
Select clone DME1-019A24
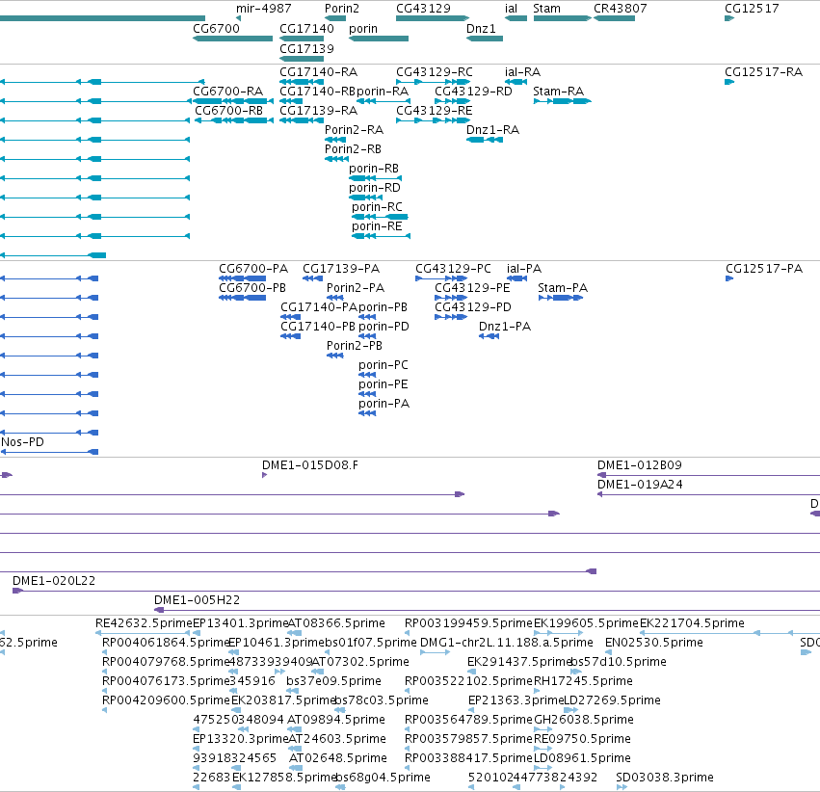click(708, 495)
